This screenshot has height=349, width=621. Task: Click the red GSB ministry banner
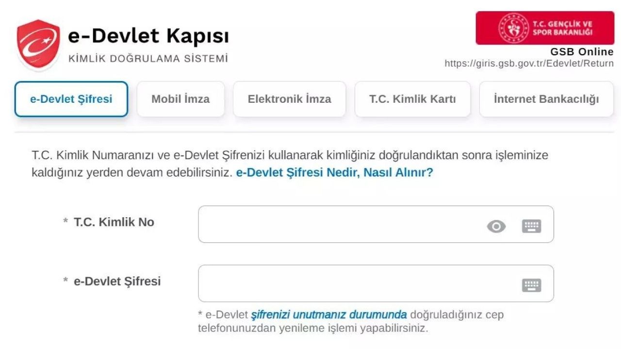point(545,28)
